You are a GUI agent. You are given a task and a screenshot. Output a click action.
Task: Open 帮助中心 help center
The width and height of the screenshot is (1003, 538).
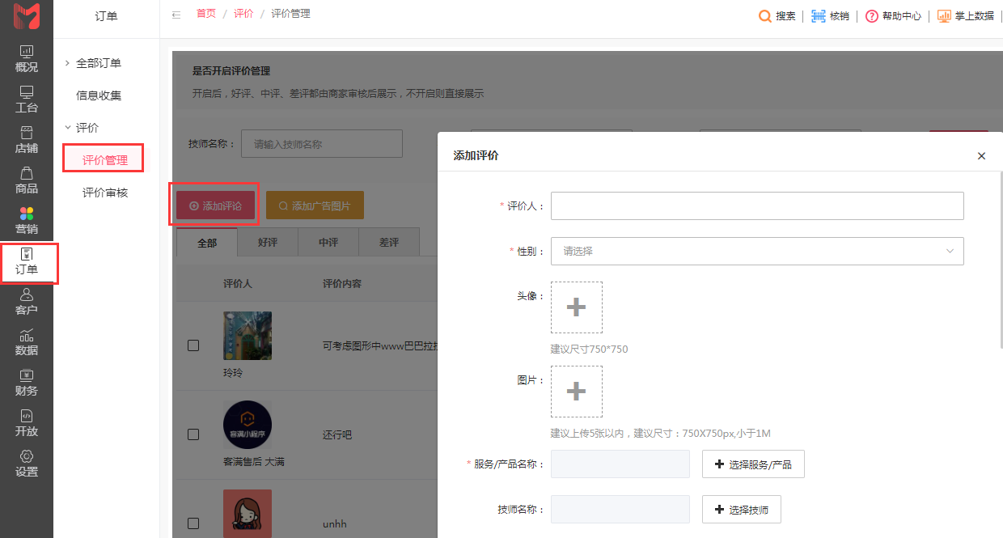pos(893,16)
